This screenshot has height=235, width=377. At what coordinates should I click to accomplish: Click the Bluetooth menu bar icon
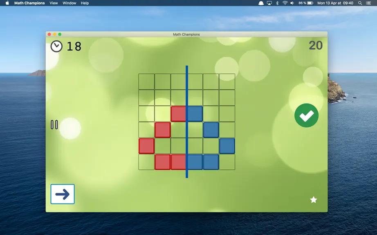pyautogui.click(x=277, y=3)
